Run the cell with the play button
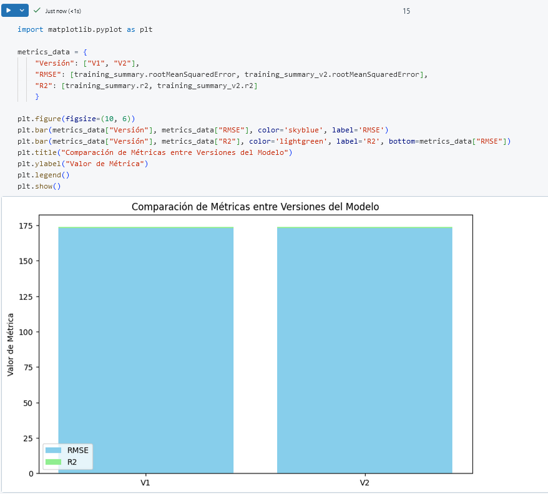This screenshot has width=548, height=494. 9,11
